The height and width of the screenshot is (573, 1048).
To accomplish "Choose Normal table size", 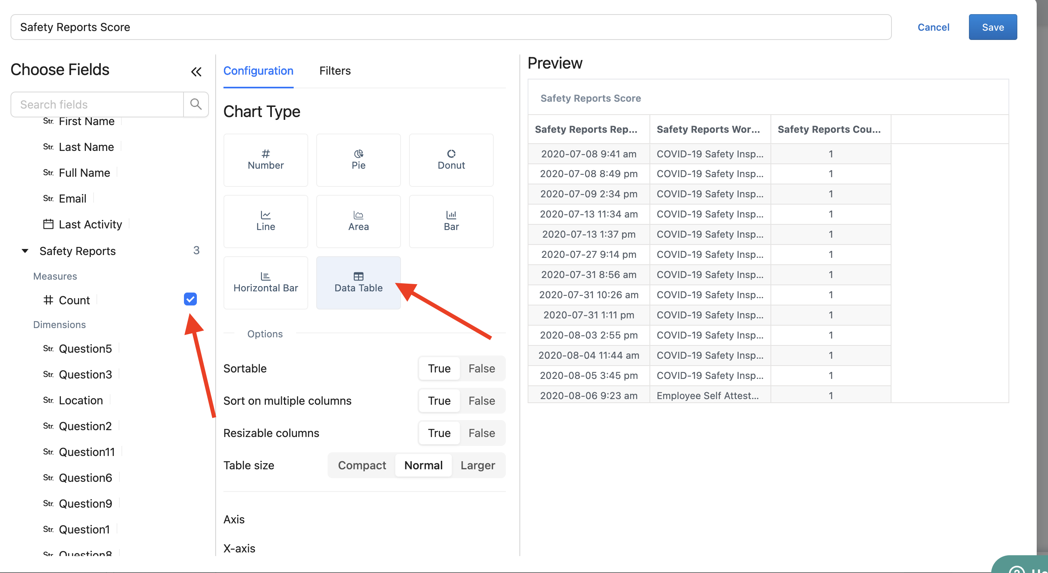I will pyautogui.click(x=423, y=465).
